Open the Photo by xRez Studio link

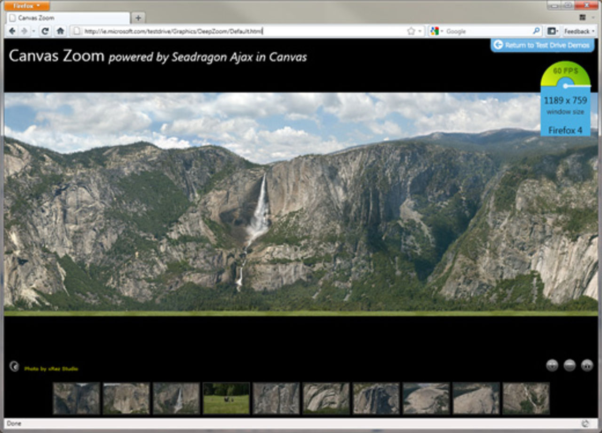[51, 369]
